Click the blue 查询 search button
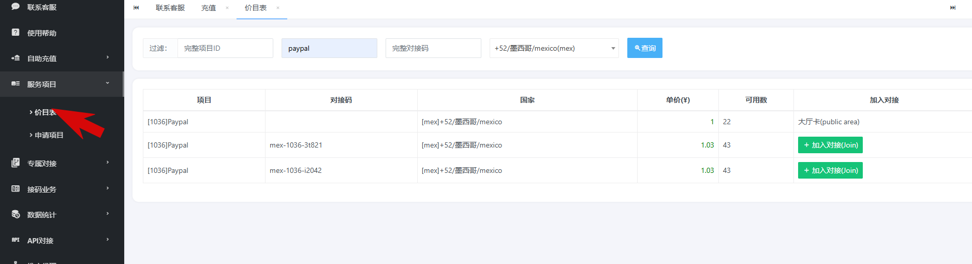The width and height of the screenshot is (972, 264). (x=645, y=48)
